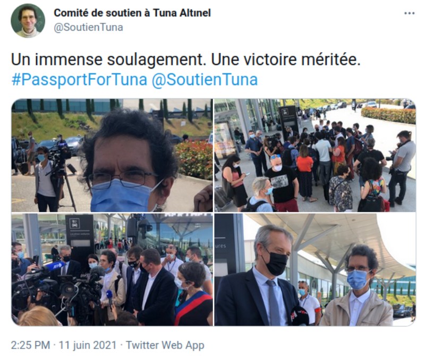The width and height of the screenshot is (425, 356).
Task: Open the #PassportForTuna hashtag
Action: [x=79, y=80]
